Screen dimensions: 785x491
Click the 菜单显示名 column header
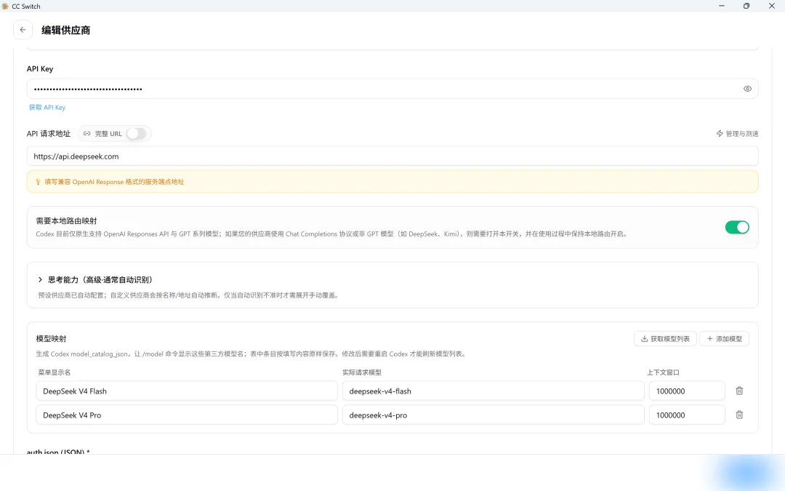(54, 372)
